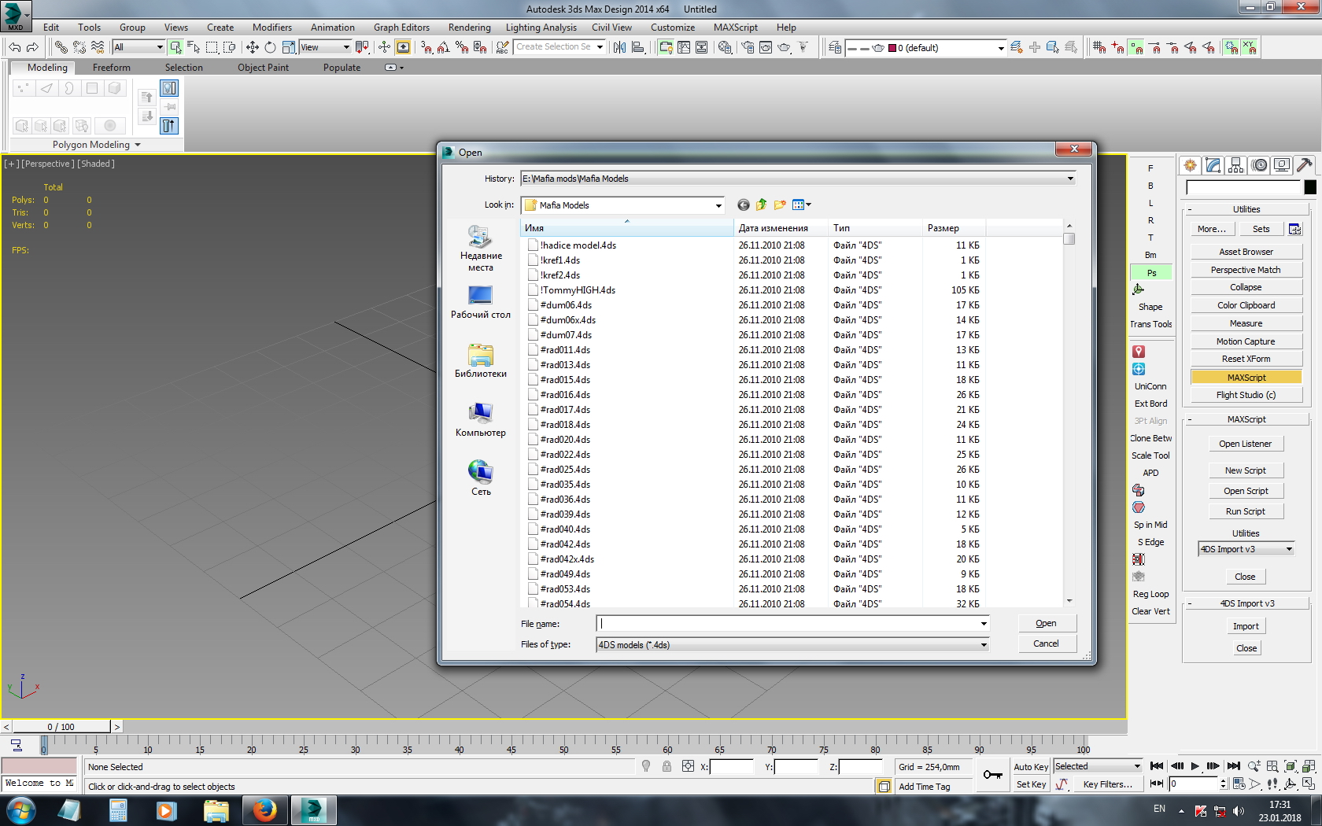
Task: Click the Edit Named Selection Sets icon
Action: point(502,47)
